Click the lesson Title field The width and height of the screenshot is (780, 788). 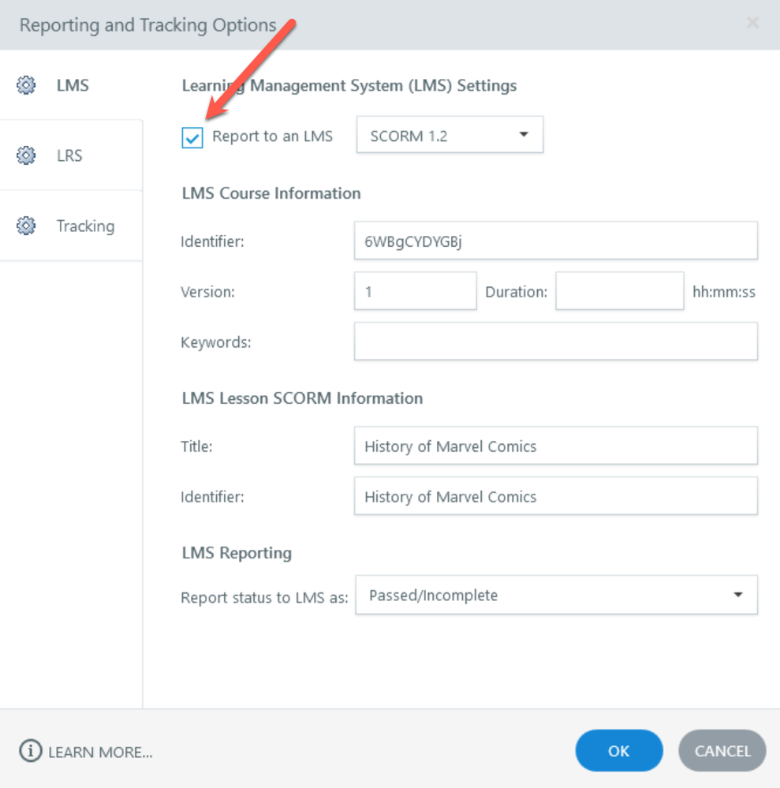[555, 446]
